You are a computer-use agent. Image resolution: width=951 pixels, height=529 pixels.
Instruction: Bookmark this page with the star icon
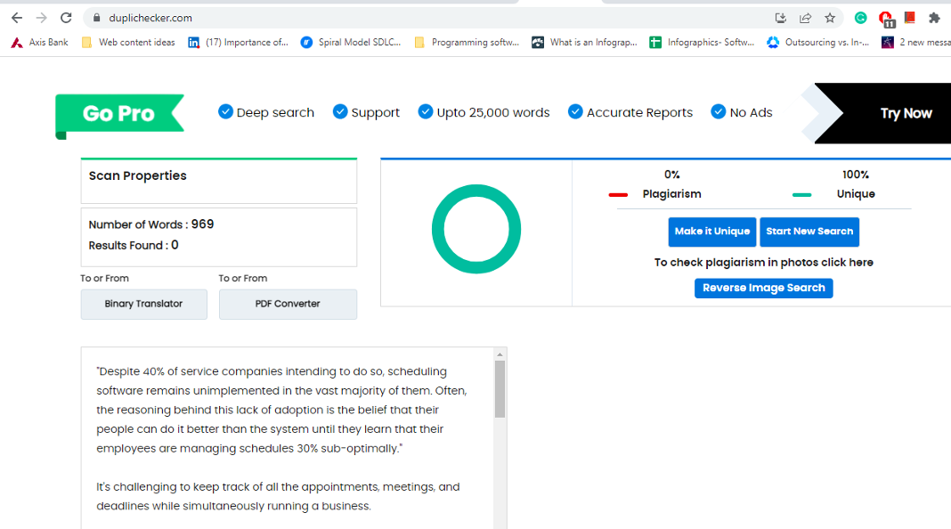830,18
